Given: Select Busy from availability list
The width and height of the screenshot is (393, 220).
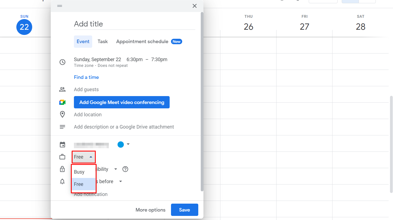Looking at the screenshot, I should point(79,172).
